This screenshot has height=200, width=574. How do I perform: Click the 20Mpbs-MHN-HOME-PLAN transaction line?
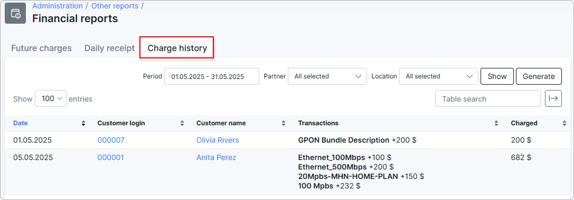(361, 177)
